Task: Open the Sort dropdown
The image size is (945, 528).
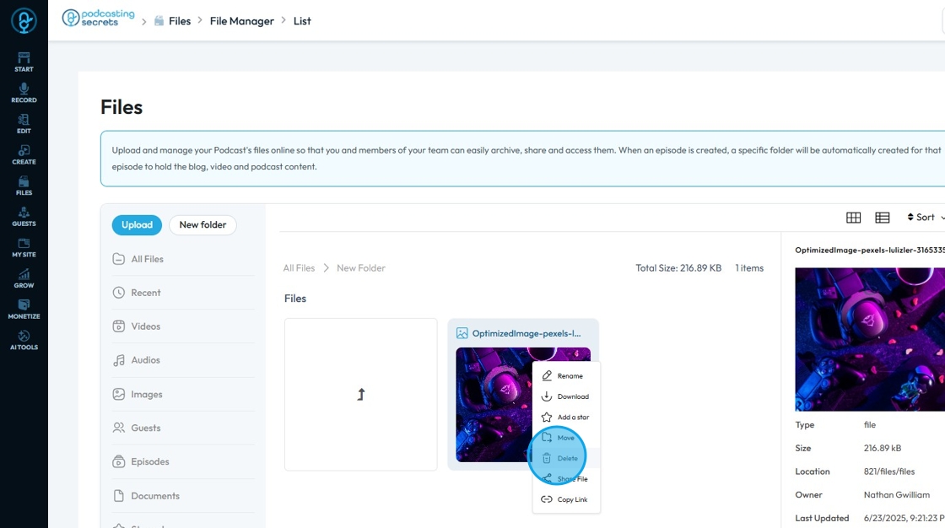Action: point(925,217)
